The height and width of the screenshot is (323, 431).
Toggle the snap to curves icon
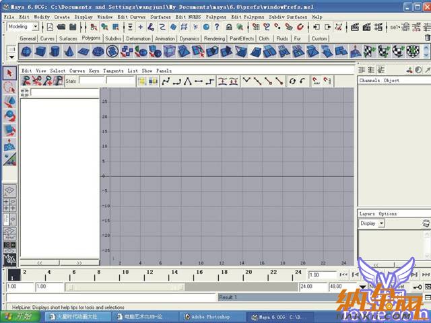[267, 27]
